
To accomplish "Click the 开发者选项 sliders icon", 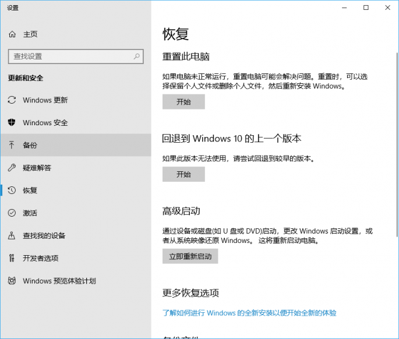I will tap(12, 258).
